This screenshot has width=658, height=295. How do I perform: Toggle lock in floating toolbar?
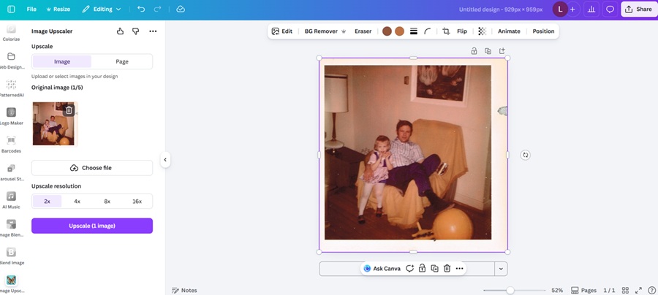coord(422,269)
